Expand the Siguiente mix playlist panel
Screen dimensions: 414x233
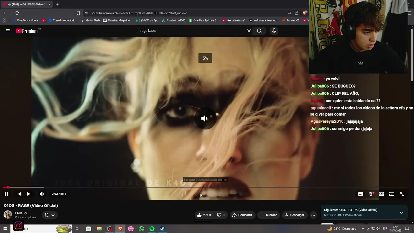click(x=401, y=213)
